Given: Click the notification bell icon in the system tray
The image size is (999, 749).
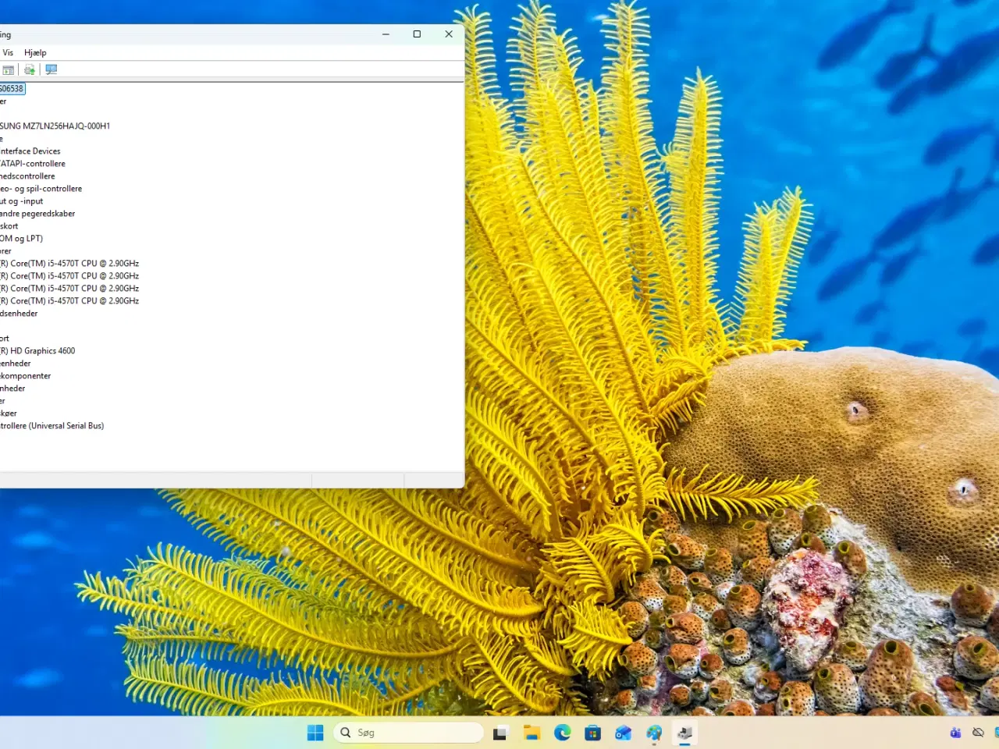Looking at the screenshot, I should click(978, 733).
